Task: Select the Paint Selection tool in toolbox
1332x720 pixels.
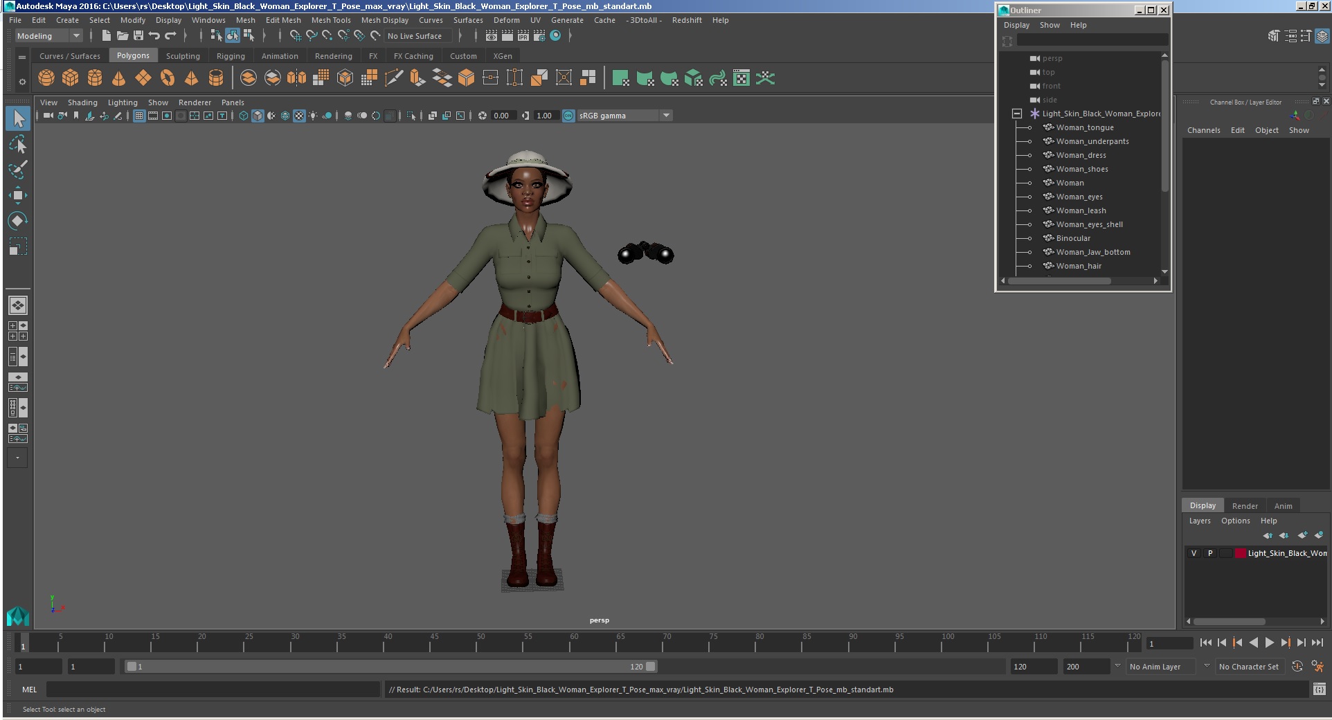Action: point(18,170)
